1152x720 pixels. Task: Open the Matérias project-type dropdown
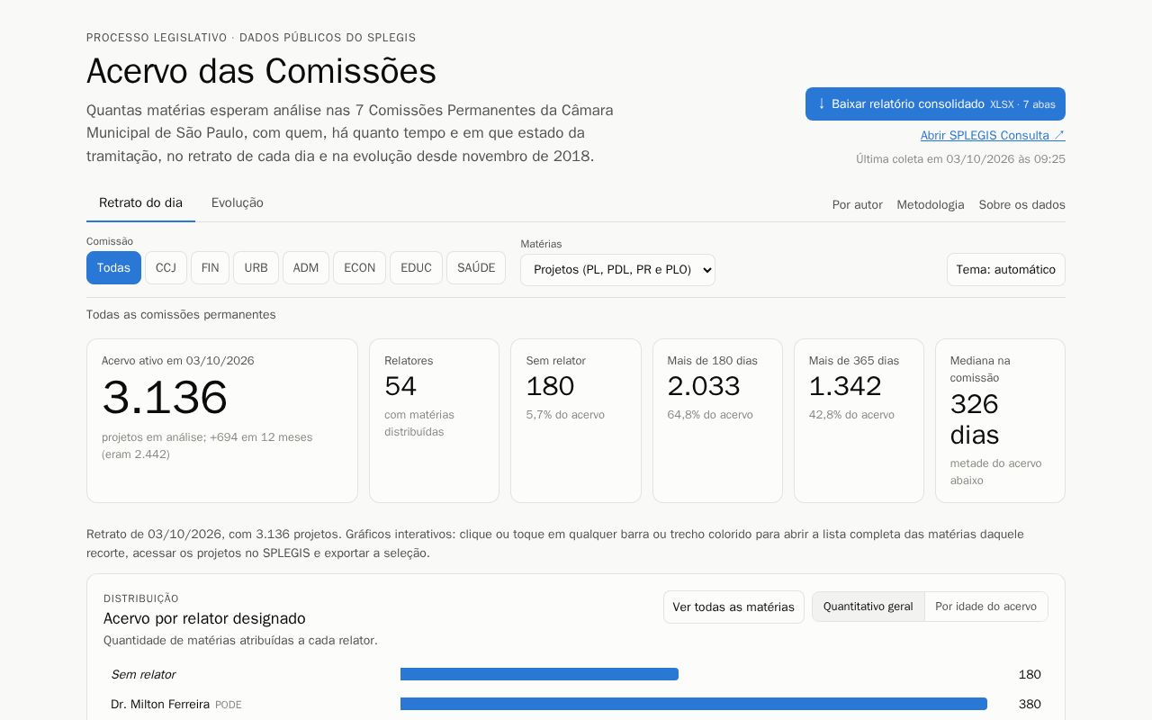tap(617, 269)
